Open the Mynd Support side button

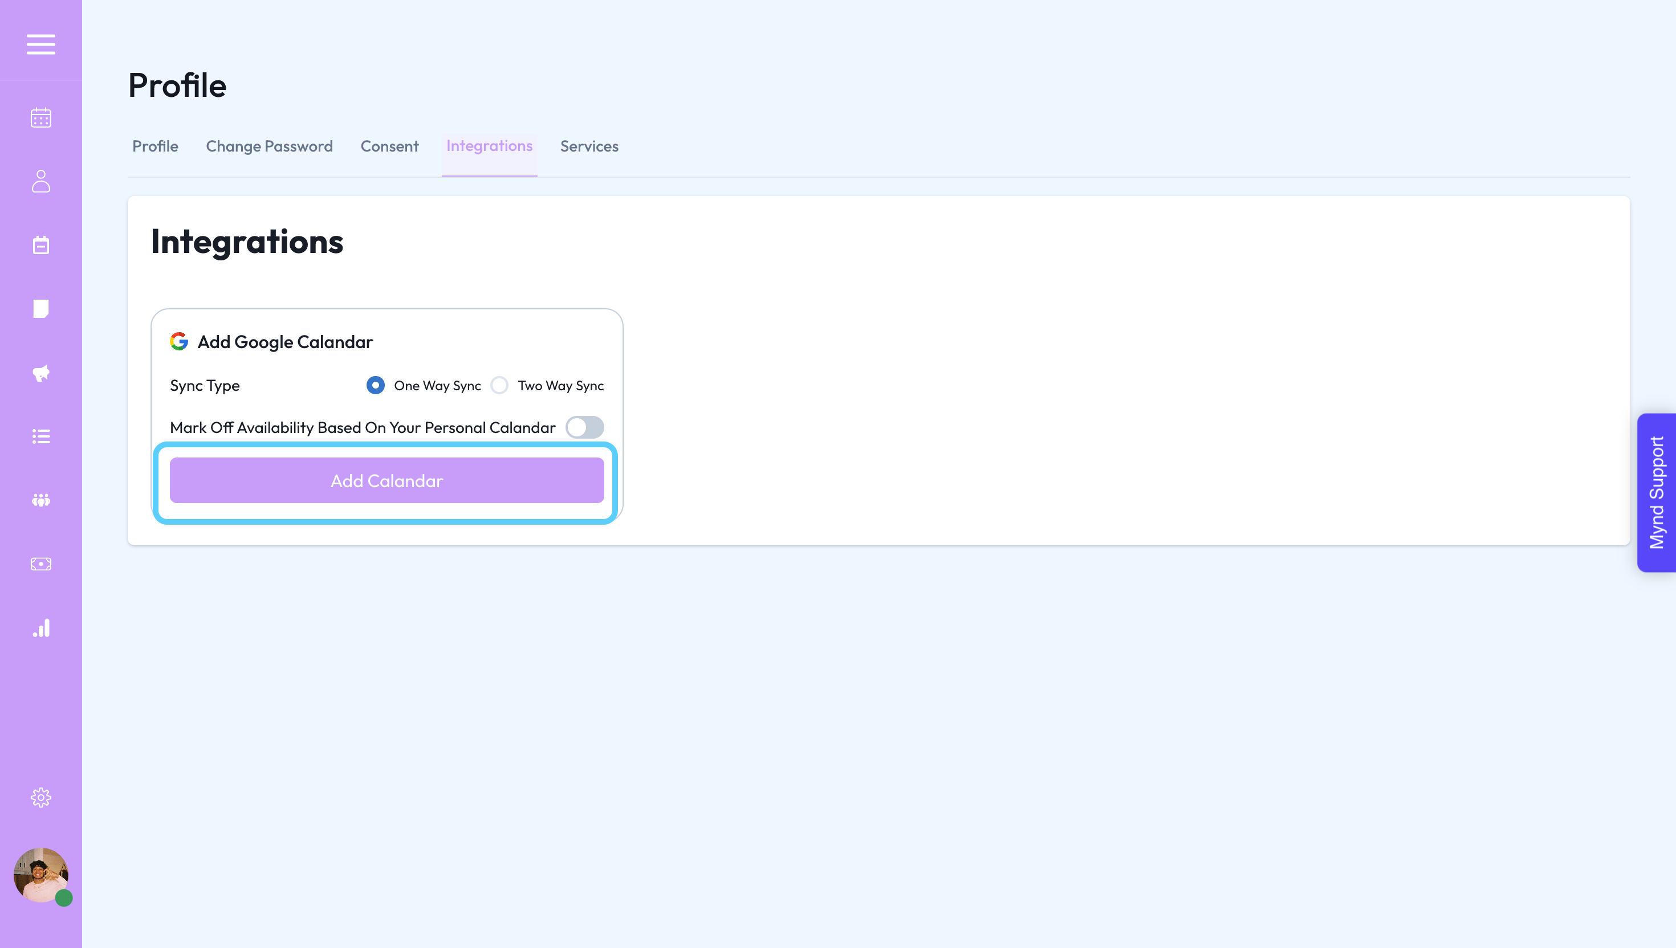click(1656, 493)
